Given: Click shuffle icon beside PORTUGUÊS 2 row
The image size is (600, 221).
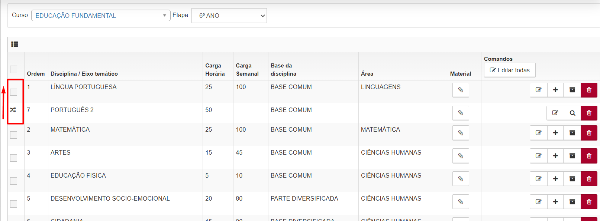Looking at the screenshot, I should click(13, 110).
